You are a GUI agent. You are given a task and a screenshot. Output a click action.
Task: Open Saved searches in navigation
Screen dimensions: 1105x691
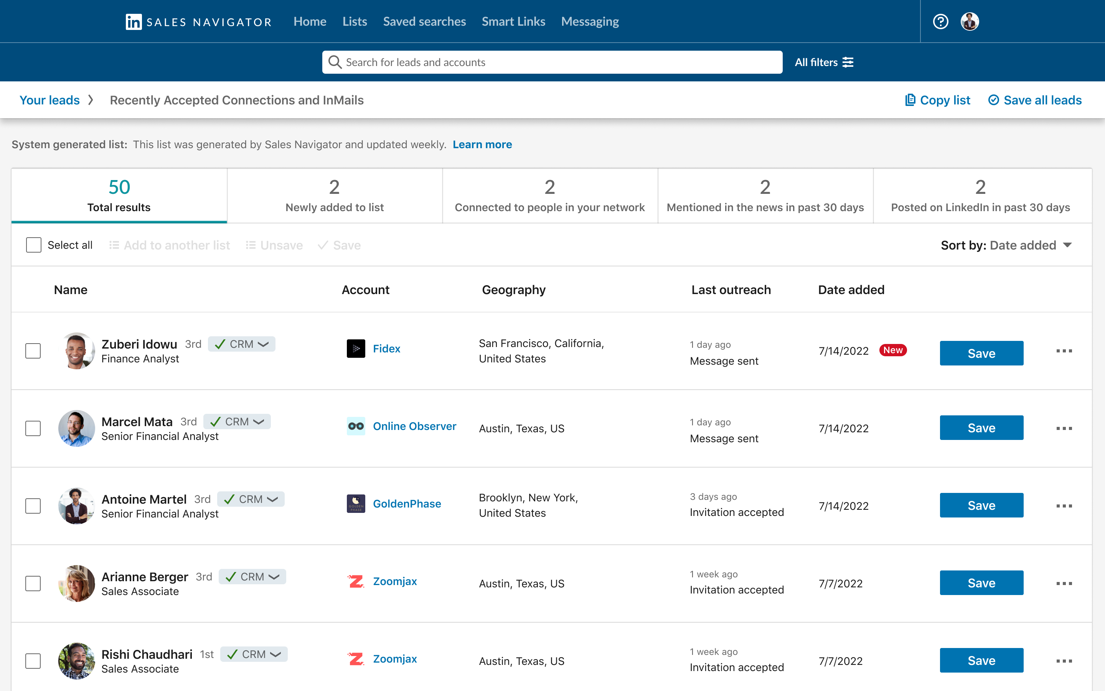[424, 21]
